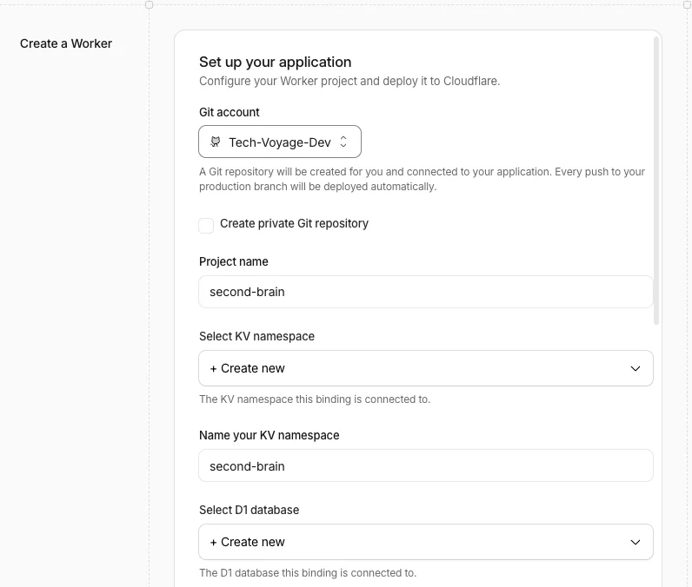
Task: Click the 'Project name' label
Action: pyautogui.click(x=234, y=261)
